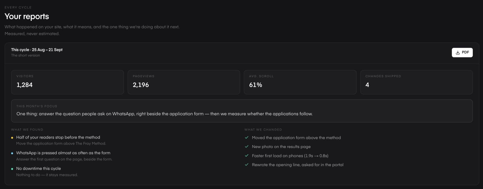
Task: Click 'This cycle · 25 Aug – 21 Sept' title
Action: click(x=37, y=50)
